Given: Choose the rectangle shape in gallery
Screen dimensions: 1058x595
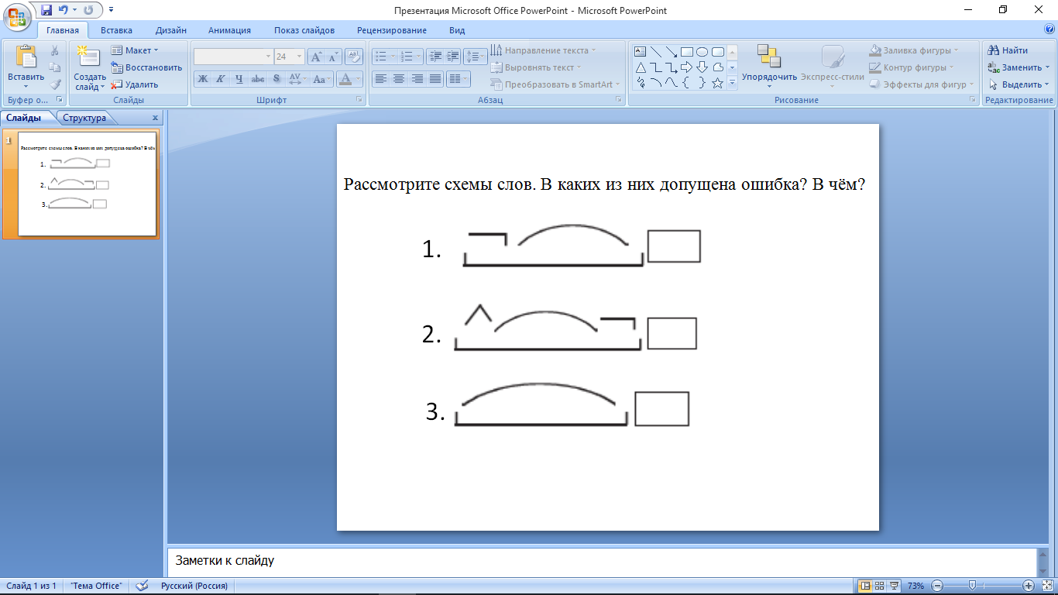Looking at the screenshot, I should pyautogui.click(x=687, y=52).
